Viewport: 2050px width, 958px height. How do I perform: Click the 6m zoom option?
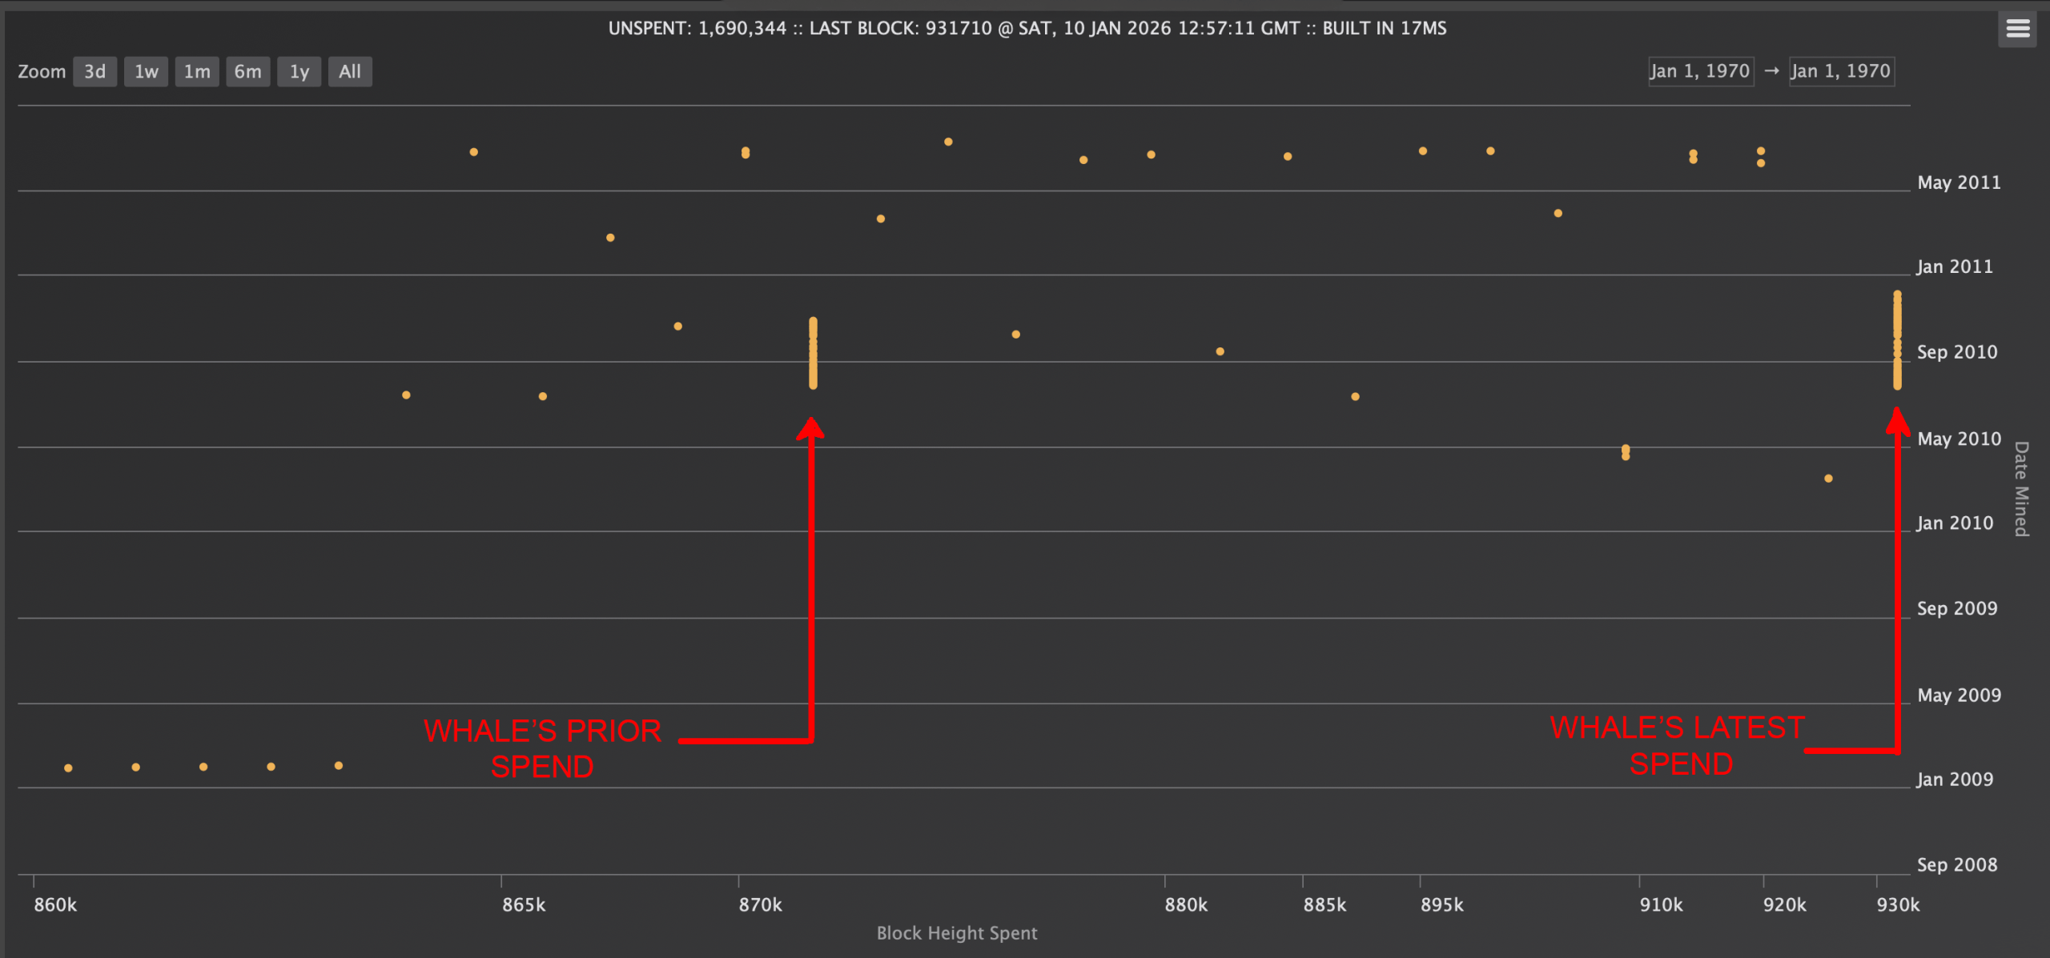[247, 71]
